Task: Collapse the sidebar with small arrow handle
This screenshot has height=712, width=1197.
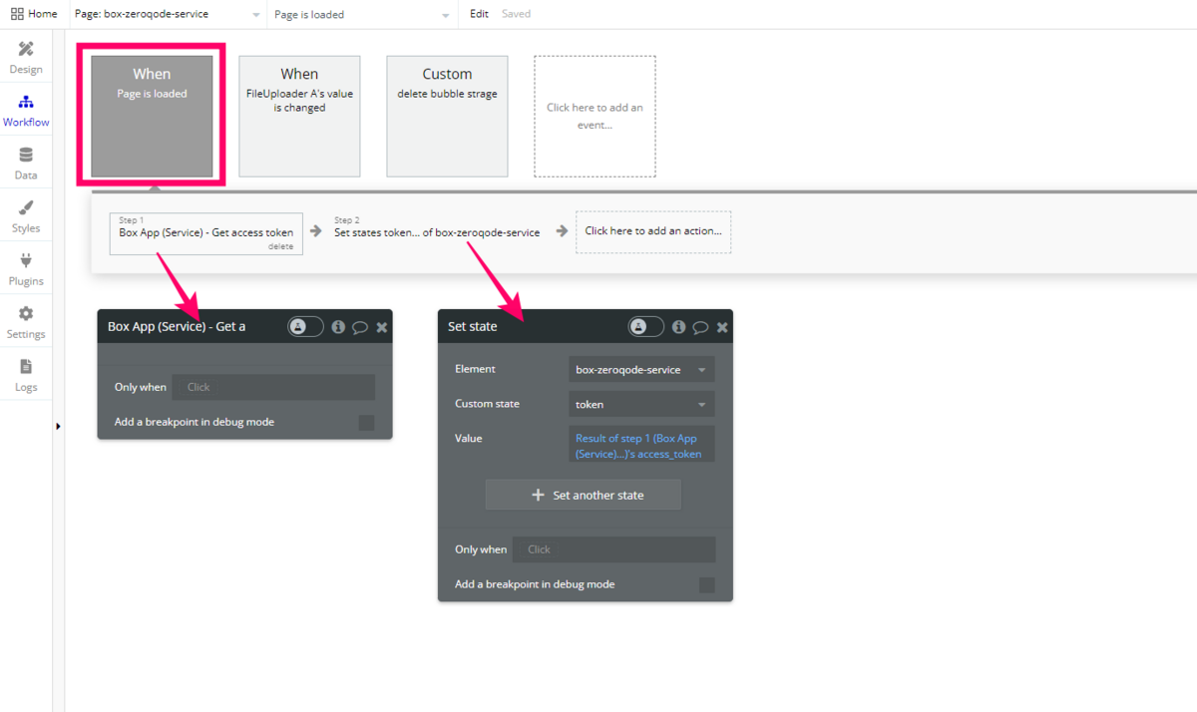Action: tap(58, 427)
